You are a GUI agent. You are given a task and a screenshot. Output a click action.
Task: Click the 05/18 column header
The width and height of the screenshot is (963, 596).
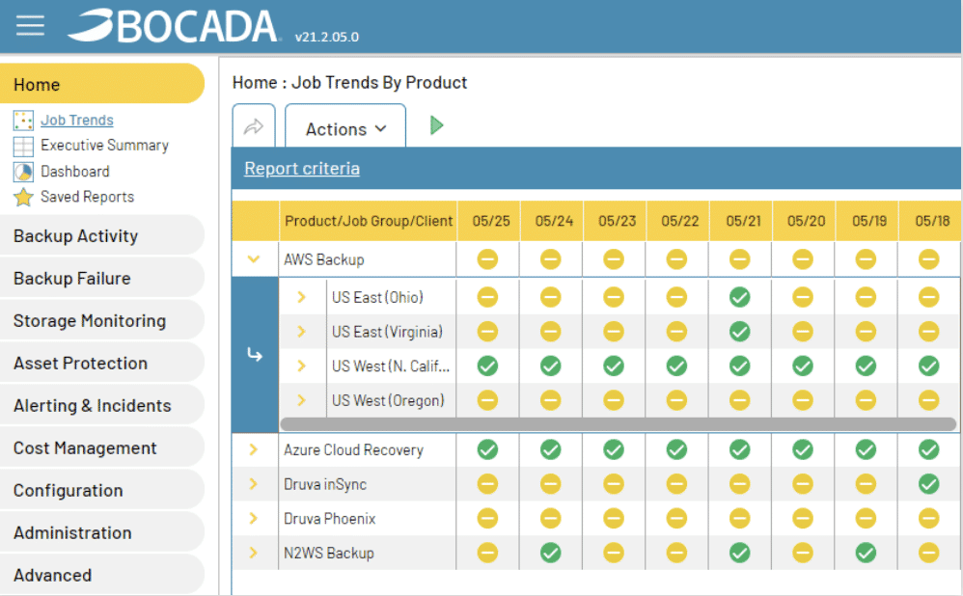click(x=932, y=221)
